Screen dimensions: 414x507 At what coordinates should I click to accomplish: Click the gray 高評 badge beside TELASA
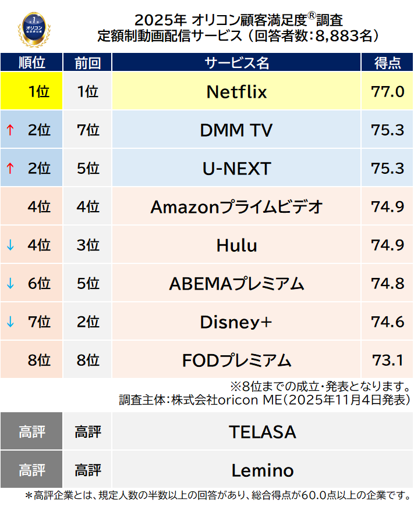point(31,432)
